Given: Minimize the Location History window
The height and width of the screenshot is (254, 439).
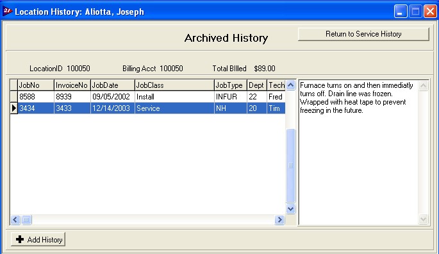Looking at the screenshot, I should [x=401, y=12].
